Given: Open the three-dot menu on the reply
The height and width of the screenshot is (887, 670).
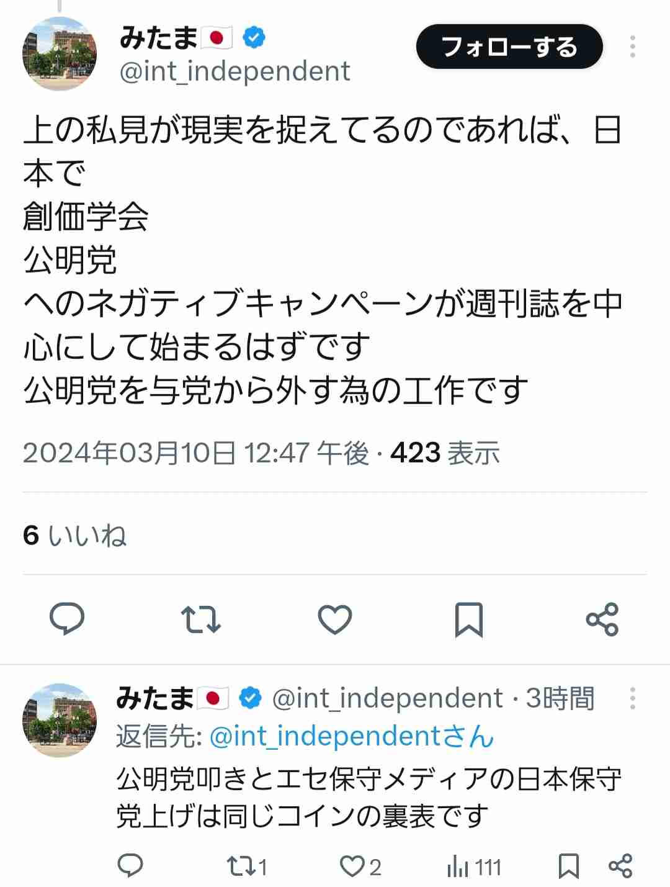Looking at the screenshot, I should coord(634,697).
